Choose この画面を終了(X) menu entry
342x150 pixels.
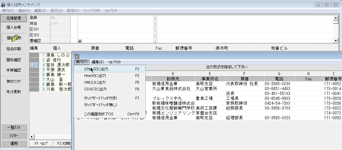(110, 114)
